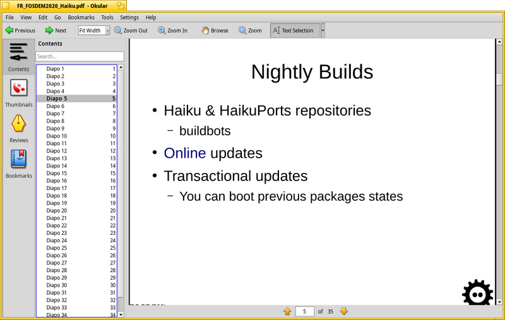Click the page number field showing 5
Image resolution: width=505 pixels, height=320 pixels.
tap(305, 312)
